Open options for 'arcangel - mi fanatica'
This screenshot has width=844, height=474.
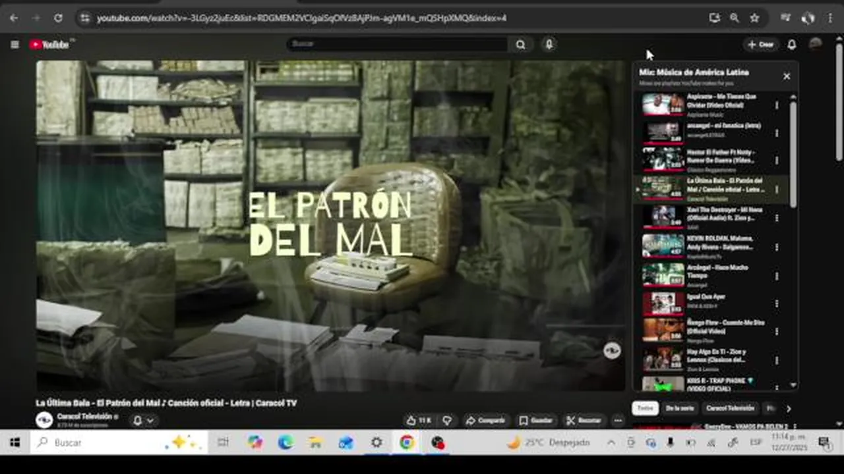[777, 132]
